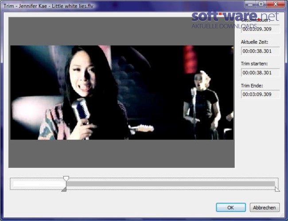The width and height of the screenshot is (288, 221).
Task: Maximize the Trim dialog window
Action: (261, 4)
